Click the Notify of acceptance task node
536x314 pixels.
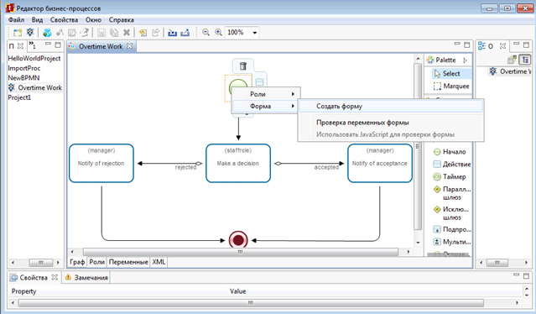(380, 163)
